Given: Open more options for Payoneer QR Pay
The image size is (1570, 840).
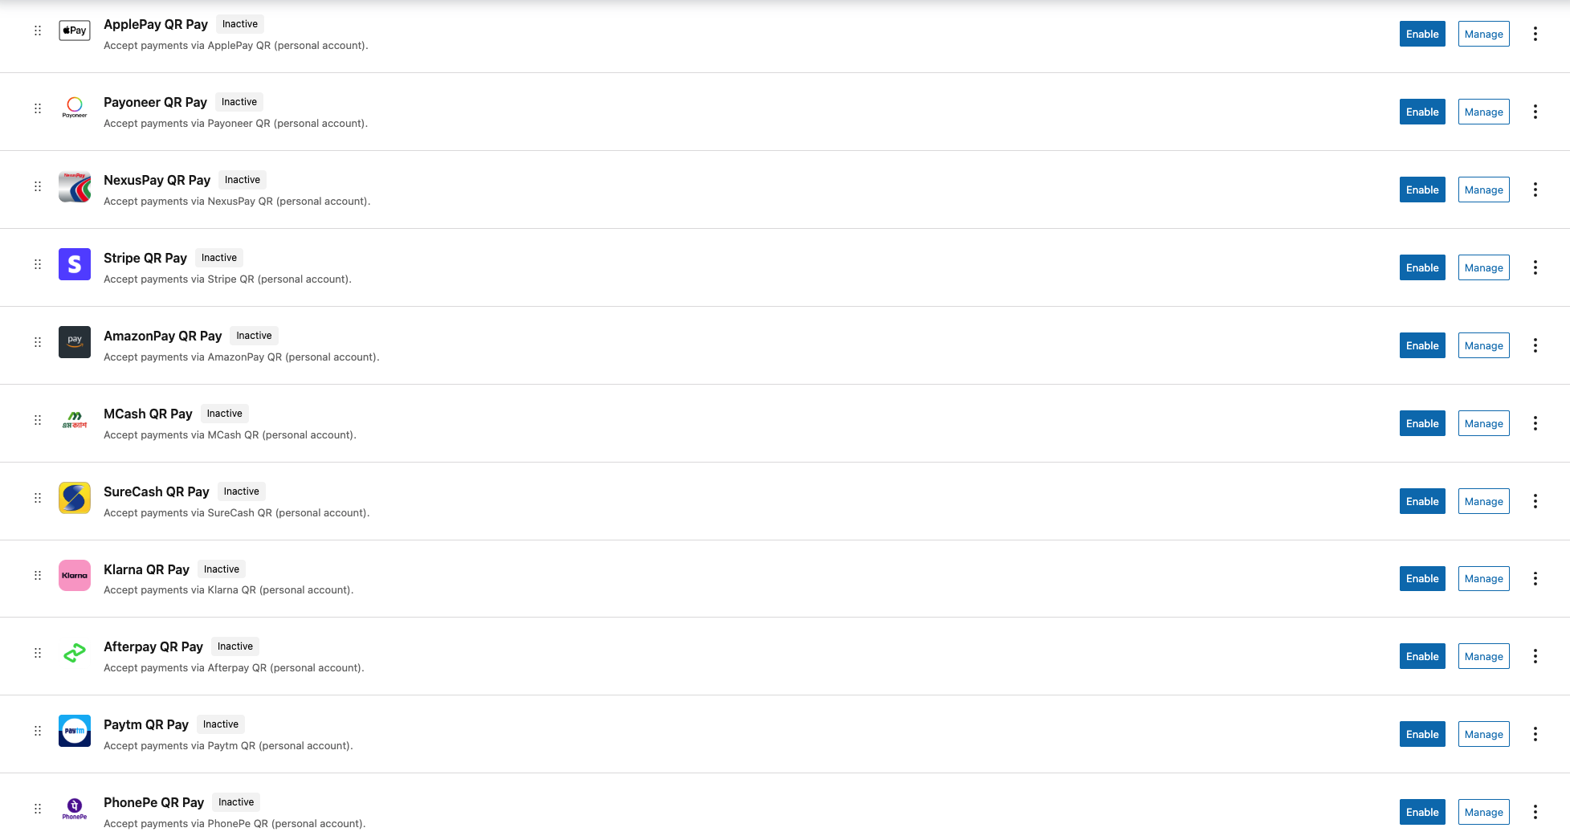Looking at the screenshot, I should click(1535, 112).
